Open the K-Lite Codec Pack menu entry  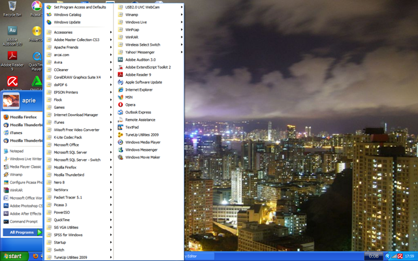[x=79, y=137]
